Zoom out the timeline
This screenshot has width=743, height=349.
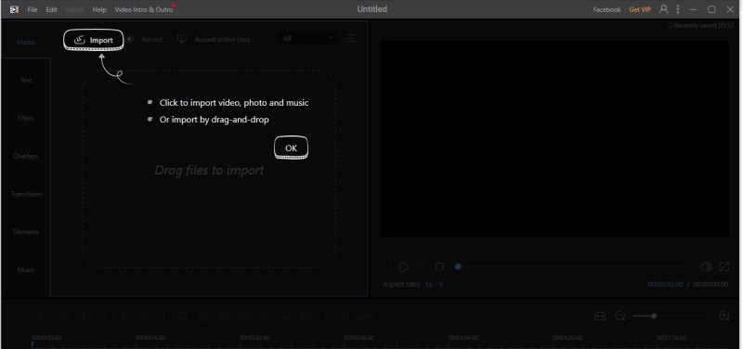click(x=620, y=316)
